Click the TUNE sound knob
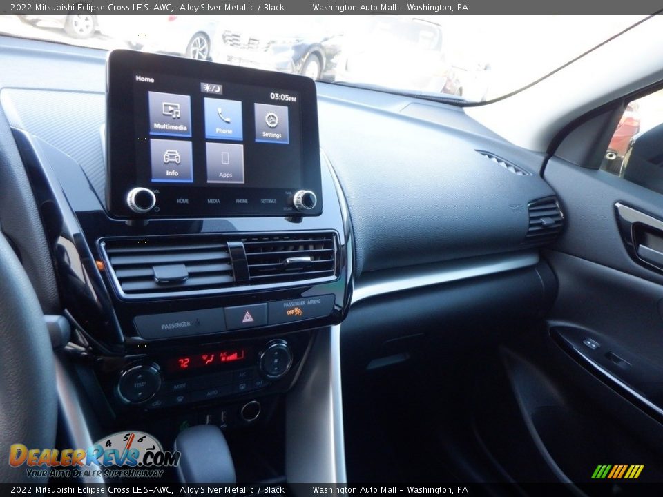The height and width of the screenshot is (497, 663). (x=305, y=200)
